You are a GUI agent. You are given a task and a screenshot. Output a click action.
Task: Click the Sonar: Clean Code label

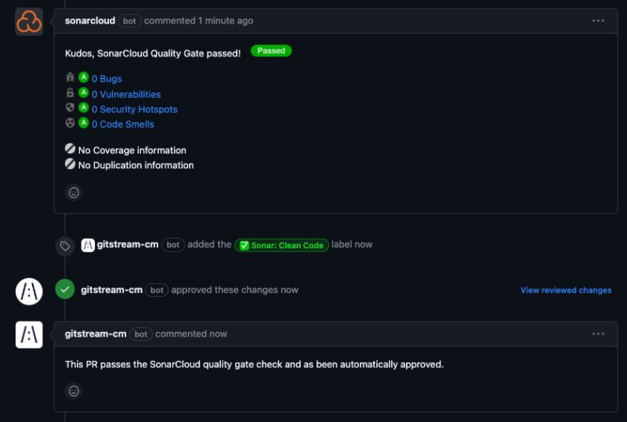click(281, 245)
